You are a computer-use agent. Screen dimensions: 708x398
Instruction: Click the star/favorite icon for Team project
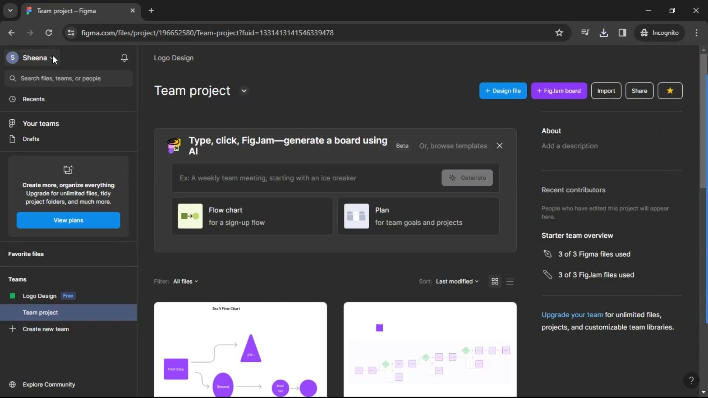(x=670, y=90)
